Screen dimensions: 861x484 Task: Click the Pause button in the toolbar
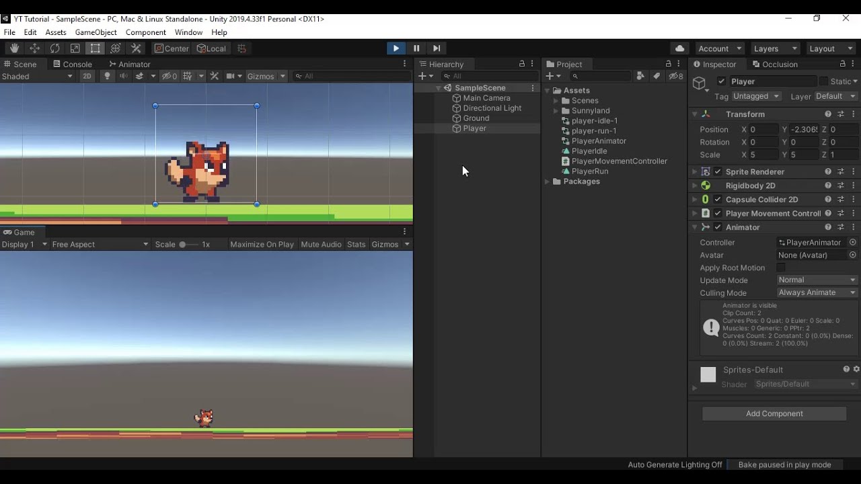[x=416, y=48]
